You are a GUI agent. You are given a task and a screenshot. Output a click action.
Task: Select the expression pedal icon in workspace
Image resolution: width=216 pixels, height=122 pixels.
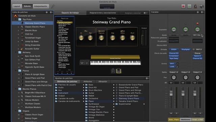pyautogui.click(x=113, y=71)
